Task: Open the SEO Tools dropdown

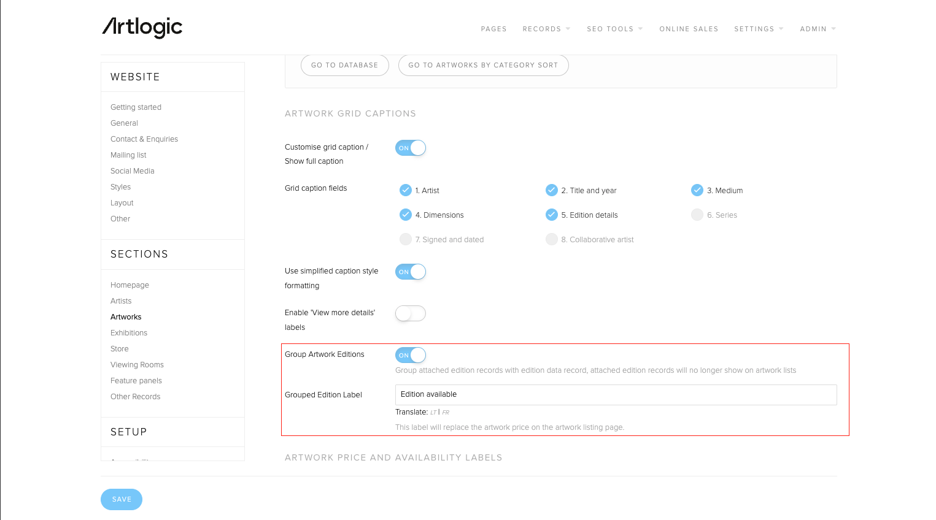Action: (614, 29)
